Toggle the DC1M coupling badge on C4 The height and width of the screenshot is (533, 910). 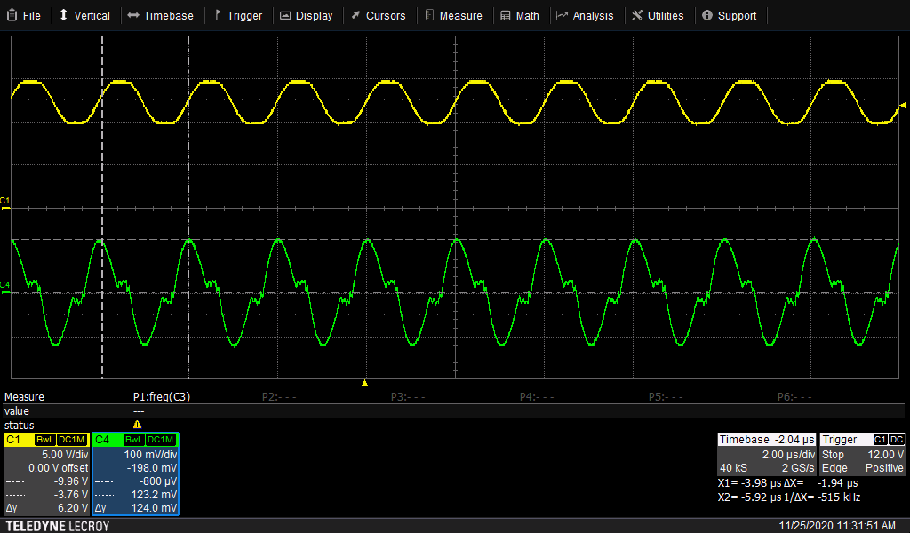[161, 440]
